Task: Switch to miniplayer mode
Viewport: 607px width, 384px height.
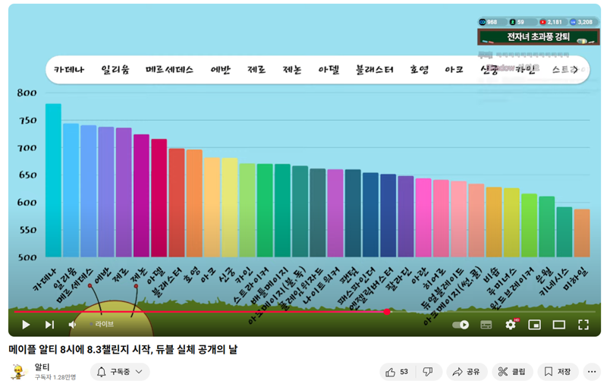Action: pyautogui.click(x=535, y=325)
